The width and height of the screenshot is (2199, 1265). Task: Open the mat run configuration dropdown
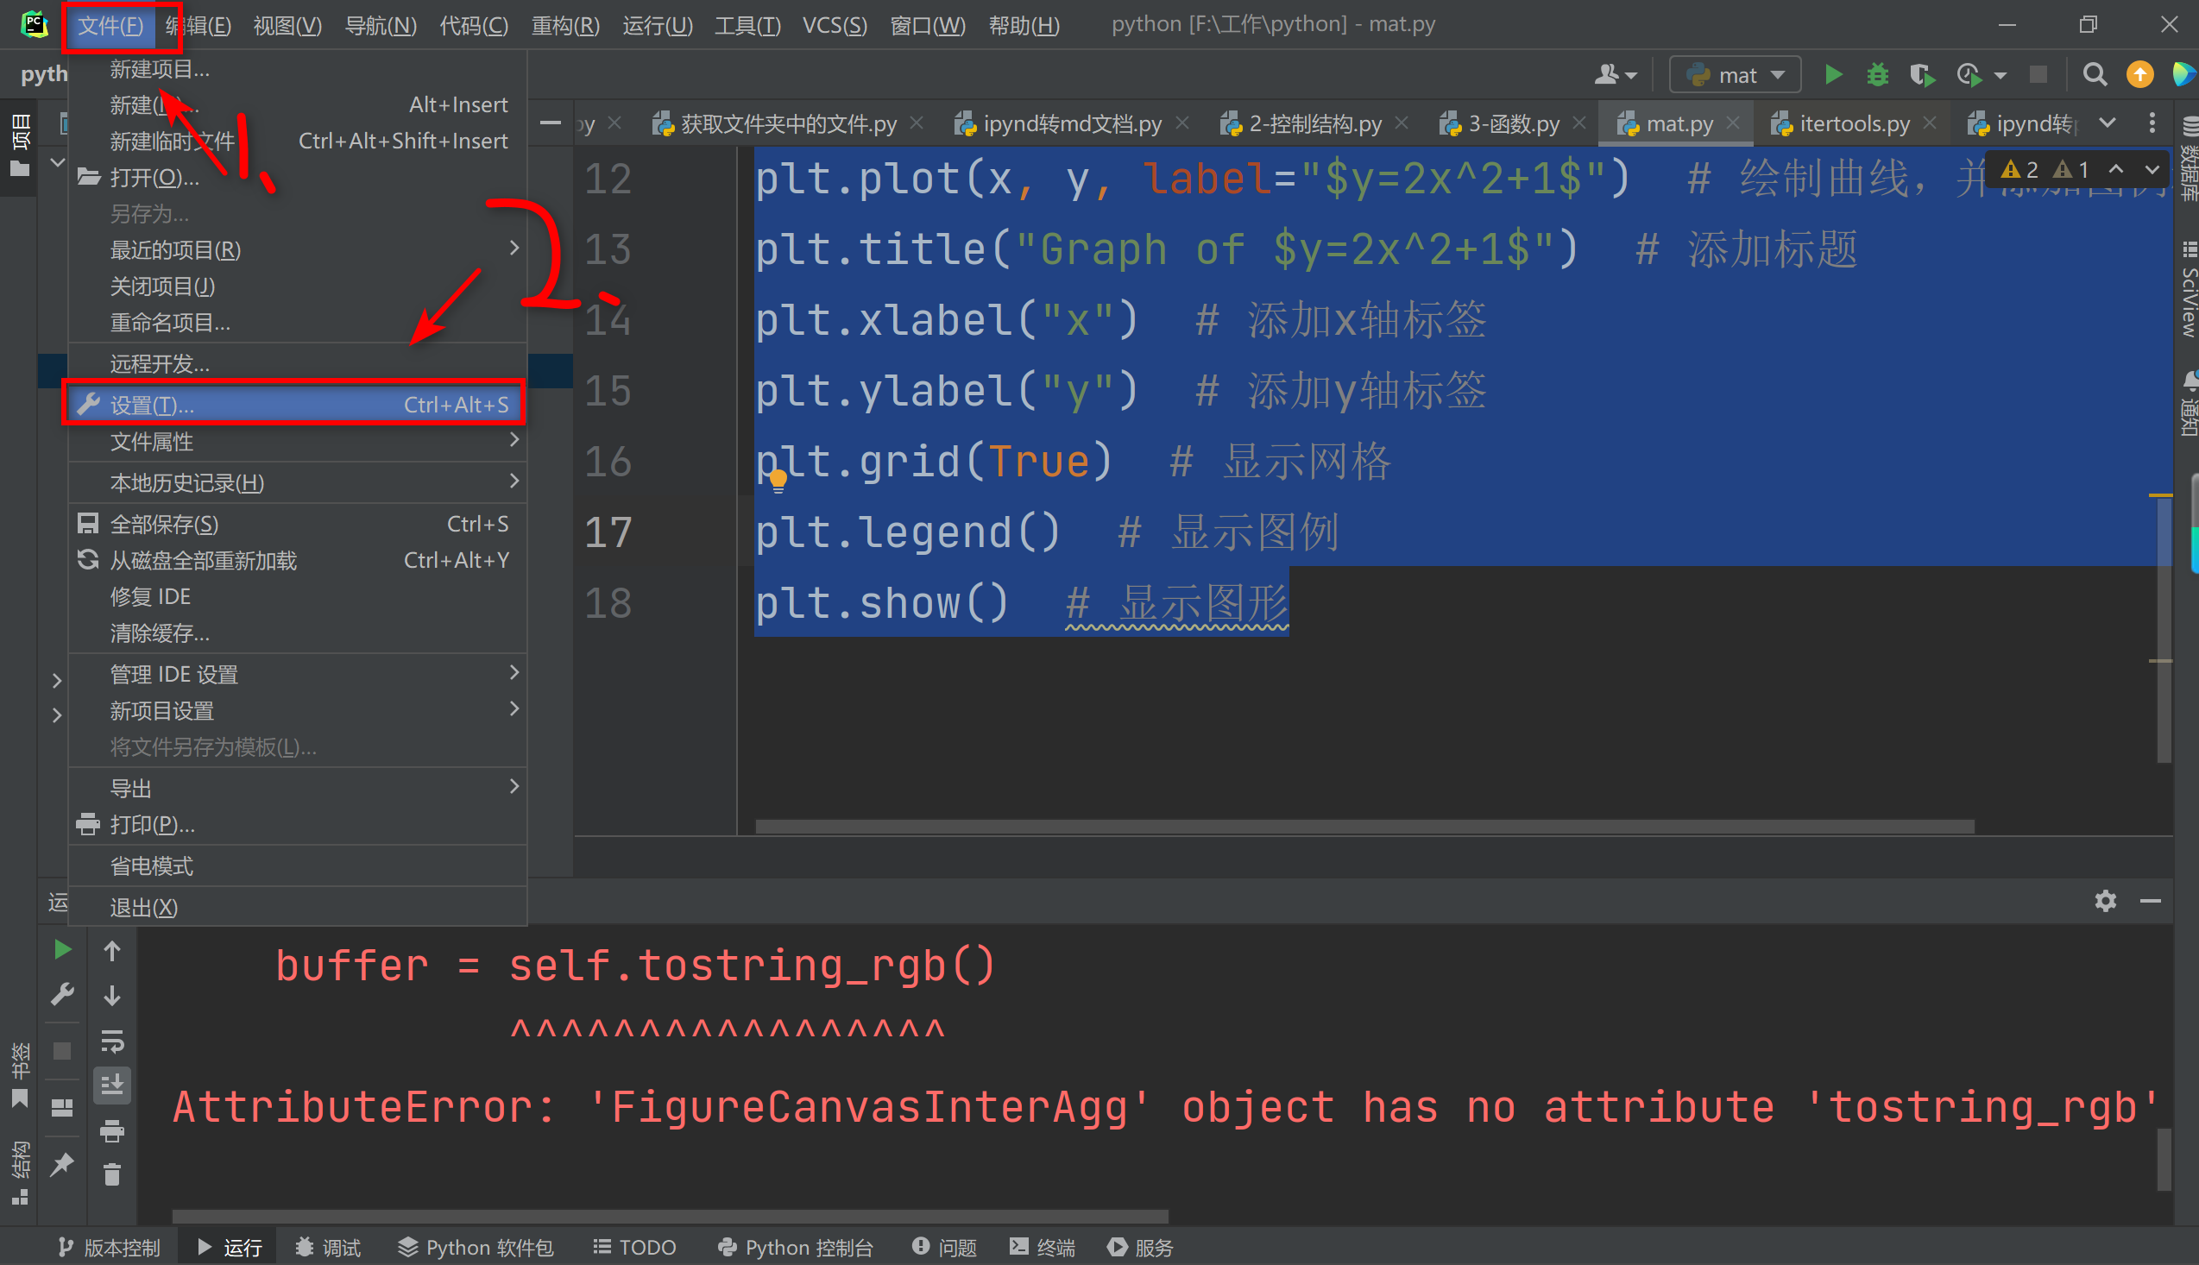tap(1735, 75)
